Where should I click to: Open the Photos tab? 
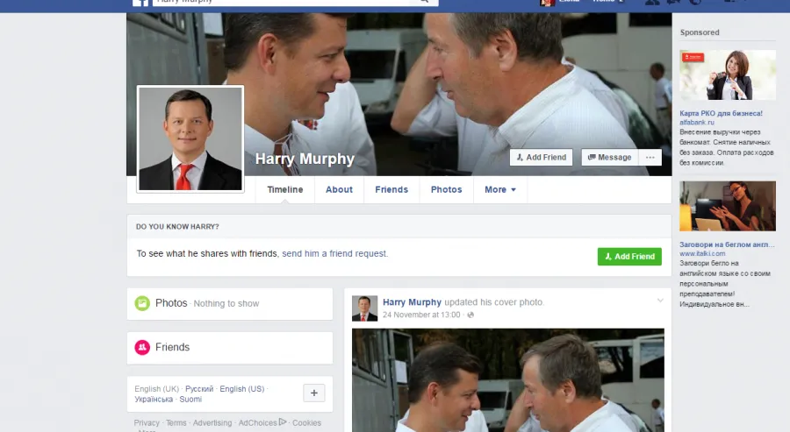point(447,189)
